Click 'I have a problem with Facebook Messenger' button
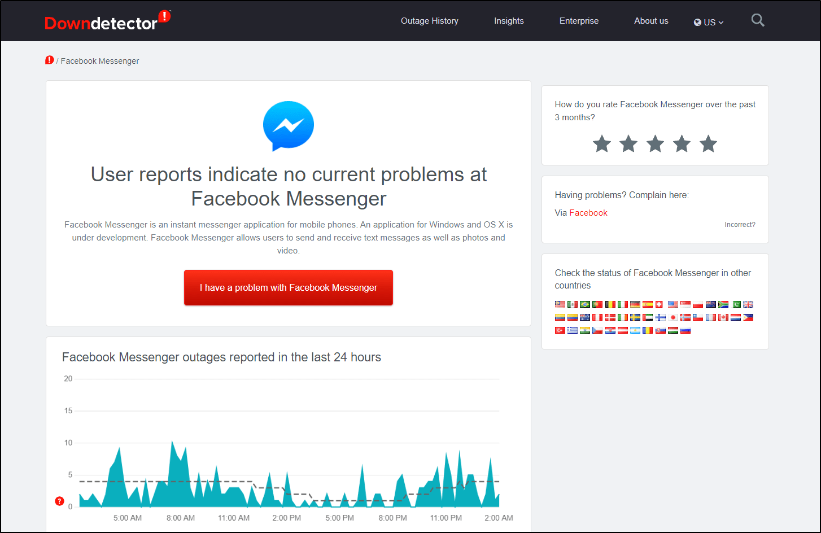Viewport: 821px width, 533px height. pos(289,287)
